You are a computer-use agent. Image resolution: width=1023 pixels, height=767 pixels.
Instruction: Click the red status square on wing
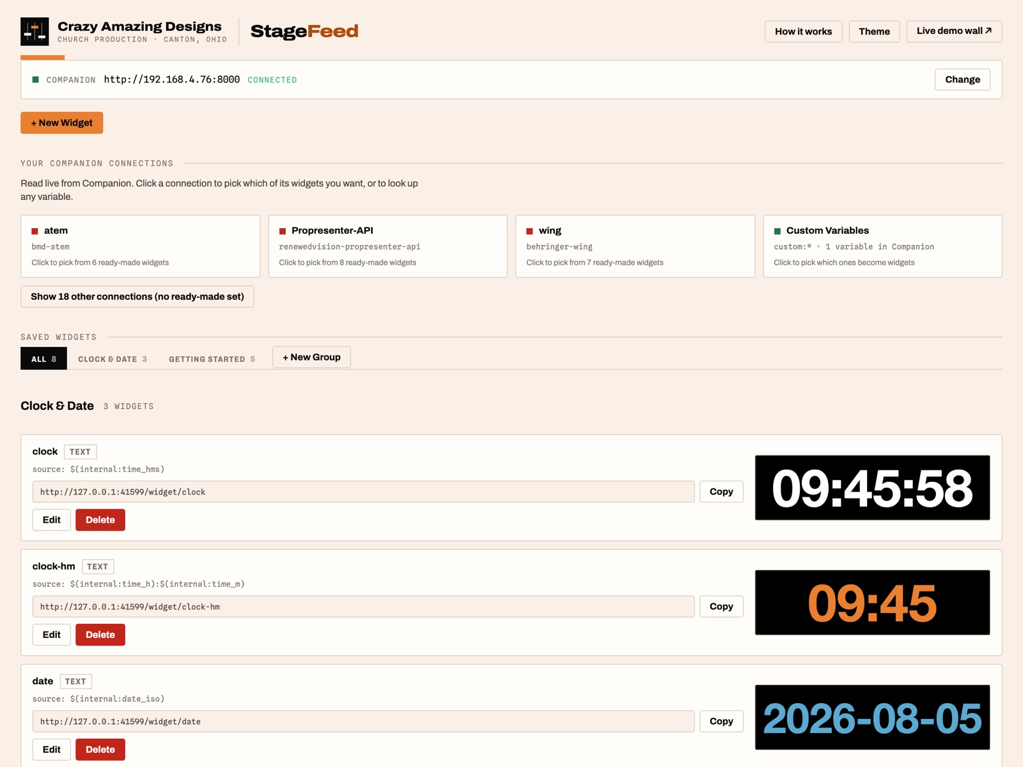click(x=529, y=231)
